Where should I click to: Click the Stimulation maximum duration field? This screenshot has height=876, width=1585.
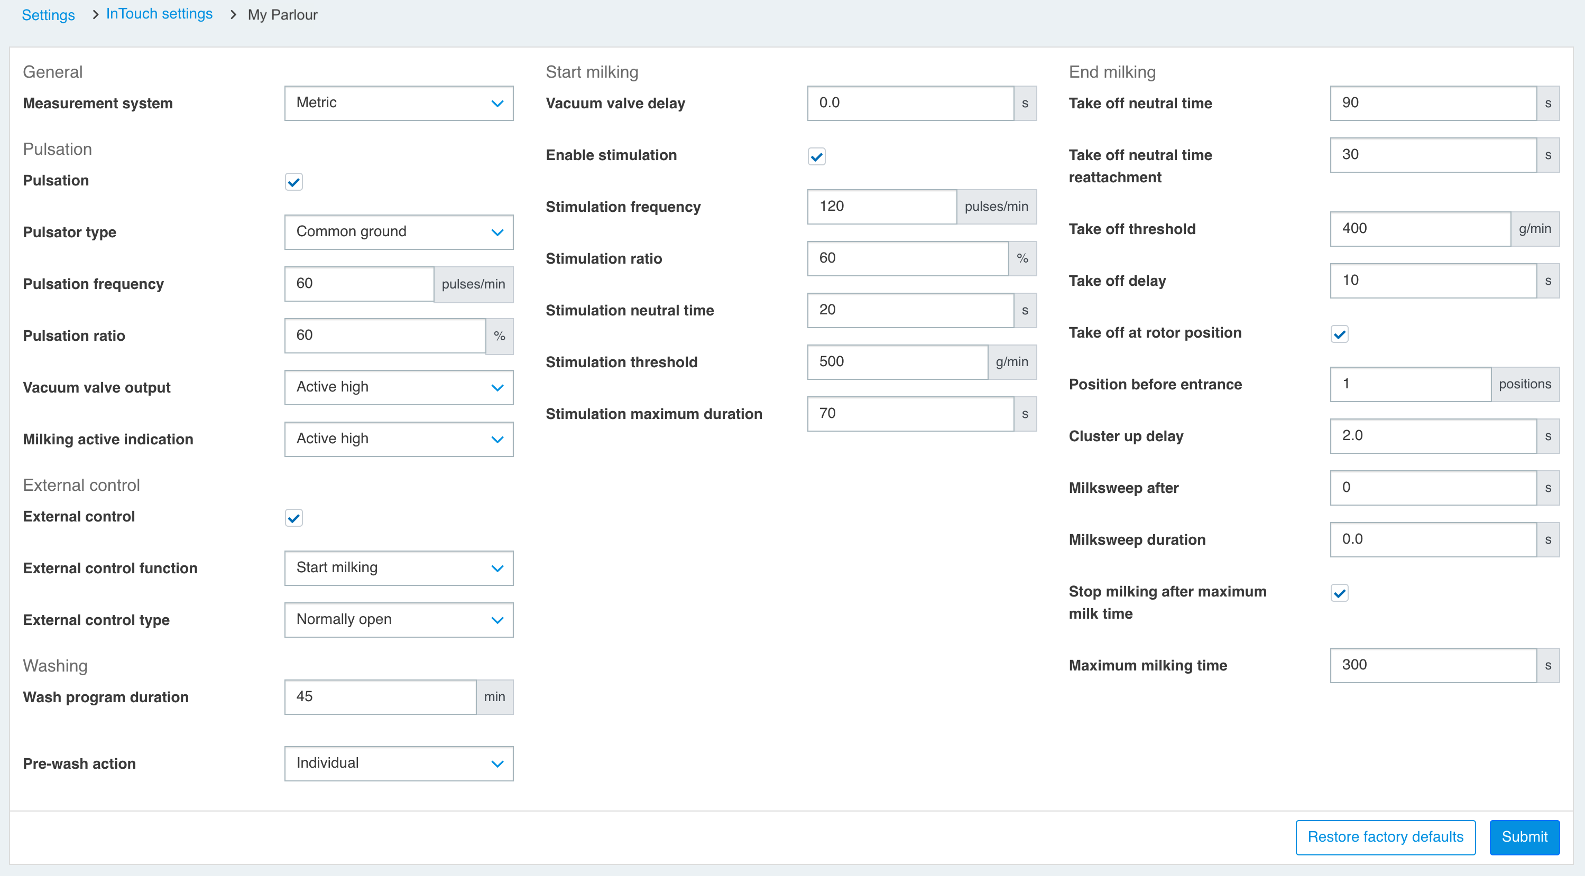pos(910,413)
